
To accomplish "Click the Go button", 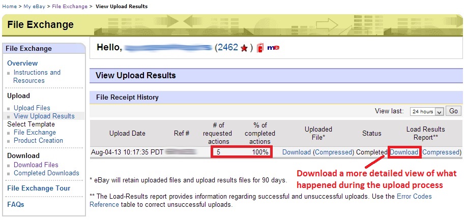I will [x=453, y=111].
